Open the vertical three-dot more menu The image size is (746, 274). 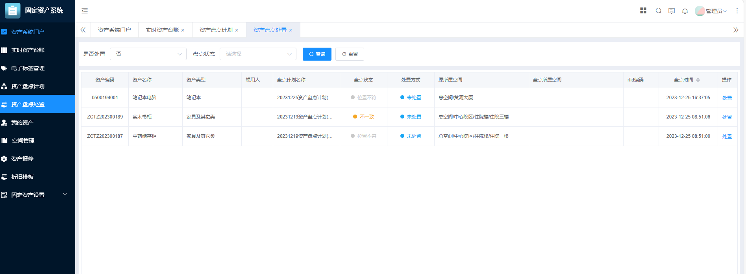(737, 11)
